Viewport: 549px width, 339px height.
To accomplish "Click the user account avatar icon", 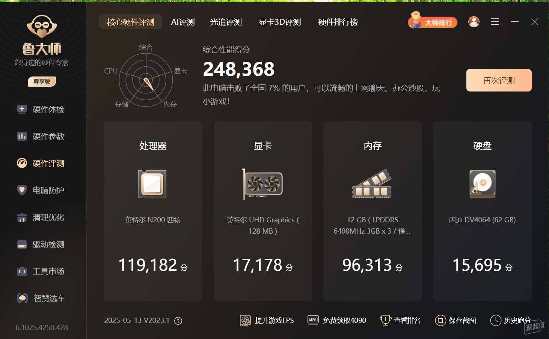I will click(474, 22).
